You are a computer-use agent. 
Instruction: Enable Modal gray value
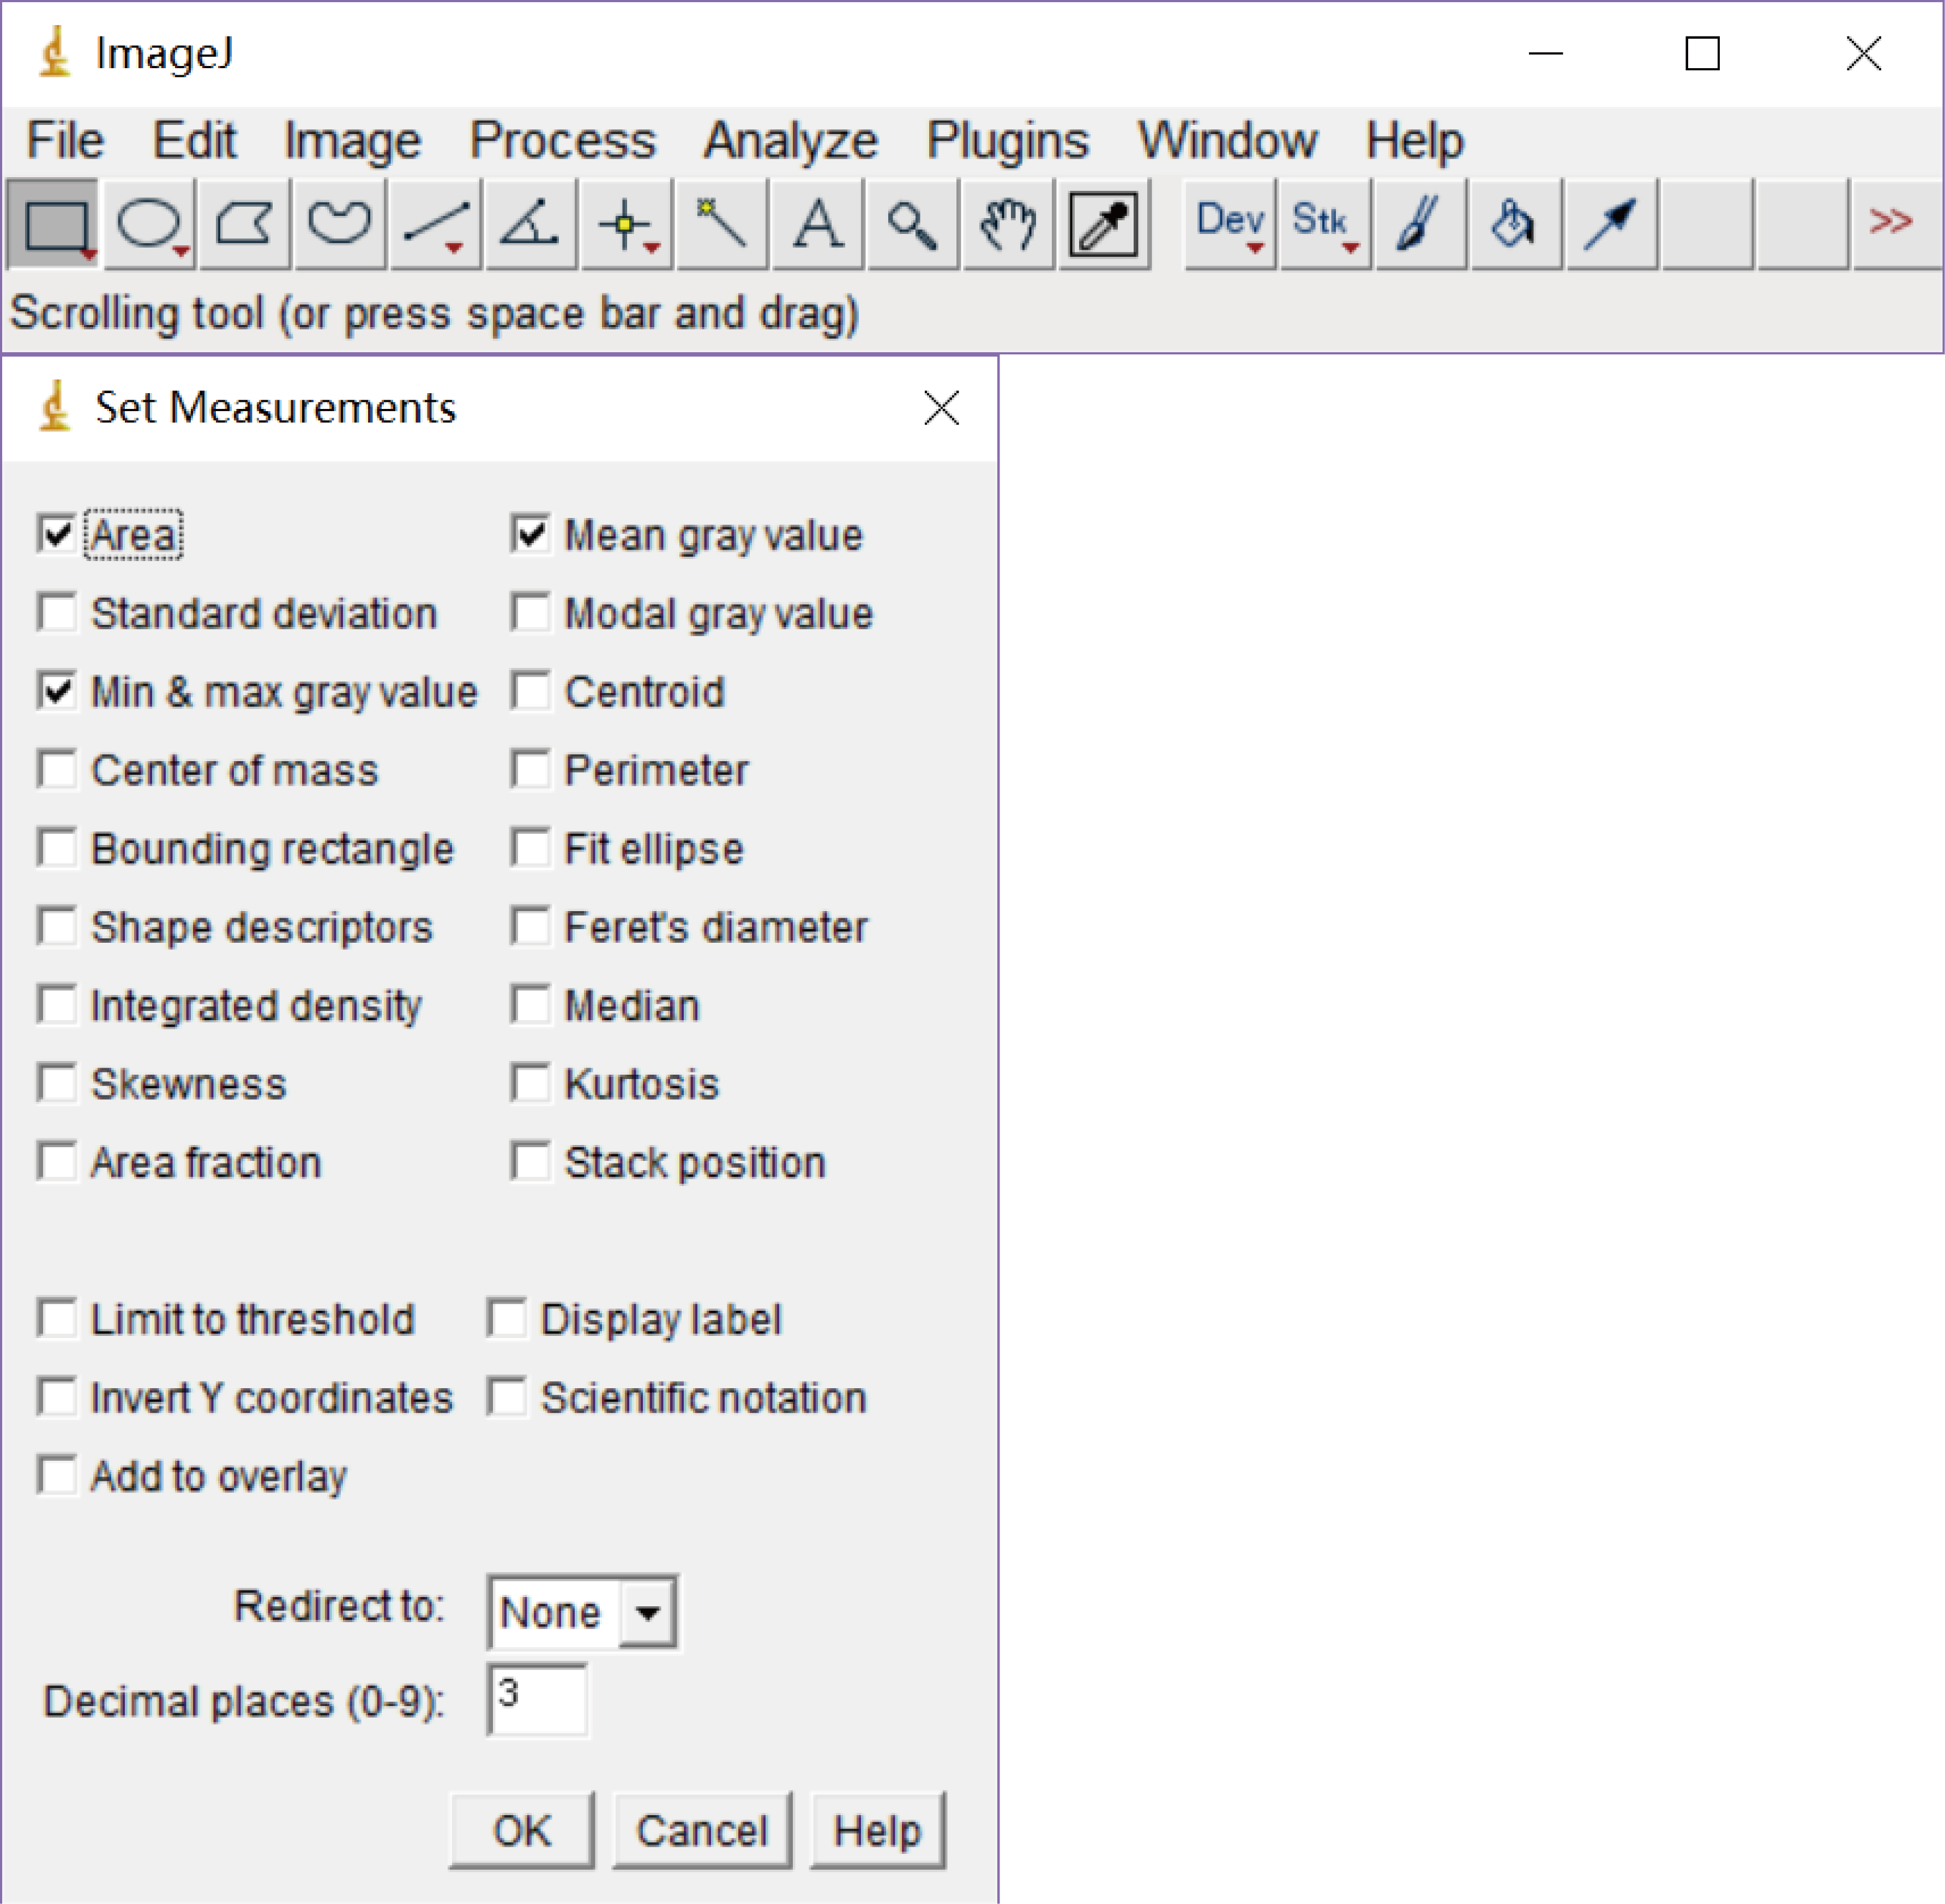(x=530, y=613)
